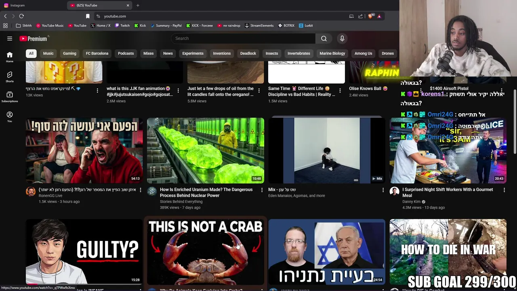
Task: Open options for Same Time Different Life short
Action: coord(340,91)
